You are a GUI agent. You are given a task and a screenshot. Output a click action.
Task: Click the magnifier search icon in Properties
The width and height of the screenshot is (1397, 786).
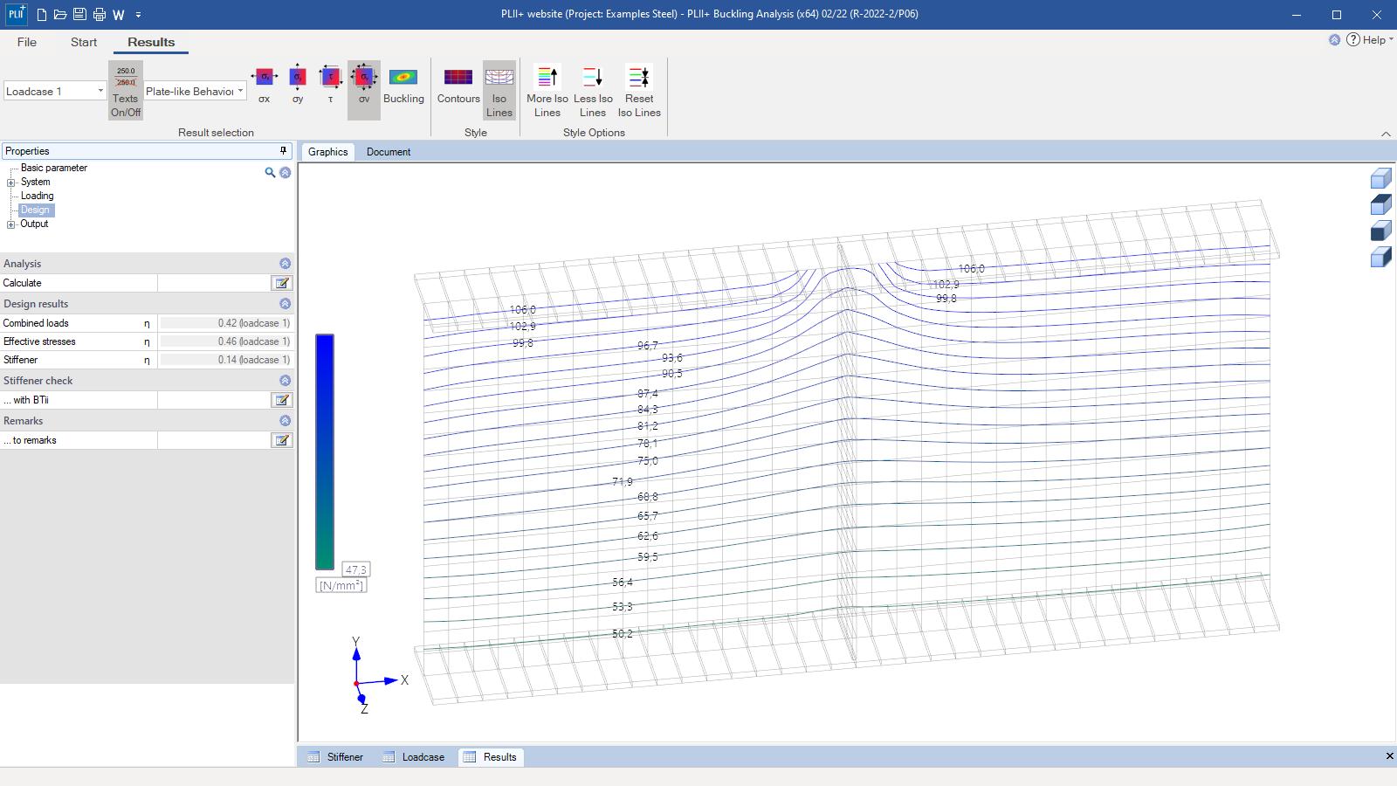coord(270,173)
